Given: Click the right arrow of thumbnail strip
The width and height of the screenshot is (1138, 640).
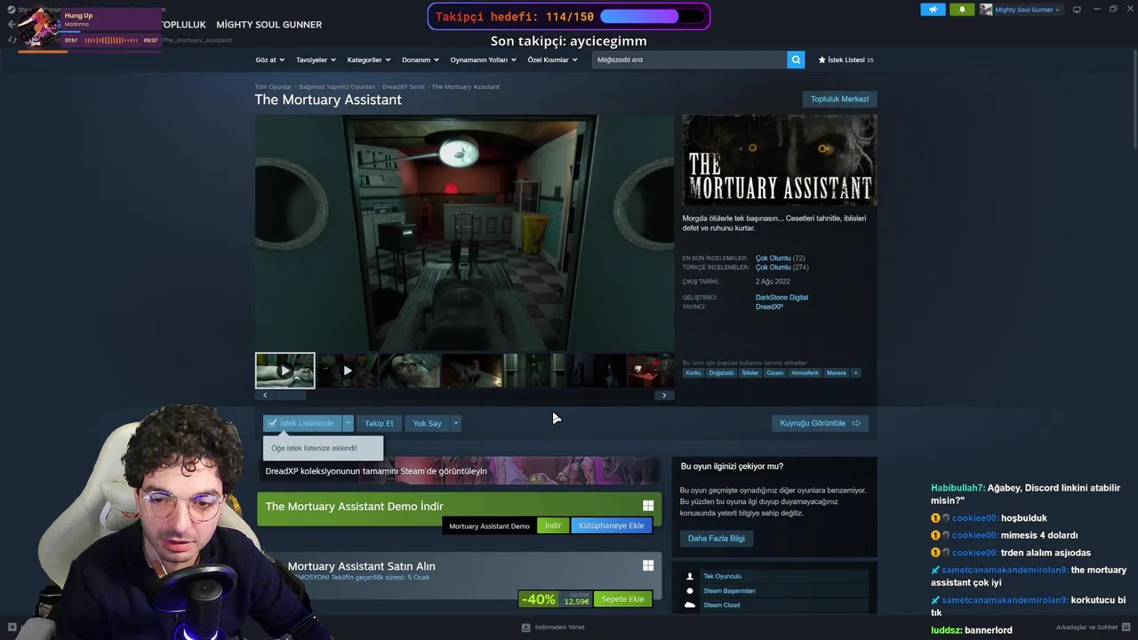Looking at the screenshot, I should 664,396.
